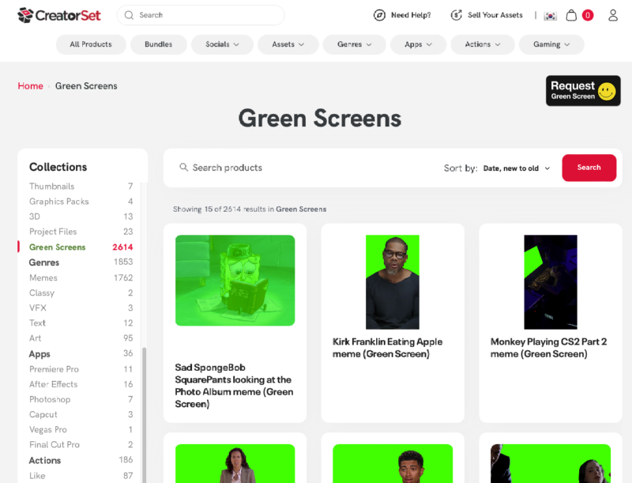Expand the Socials dropdown menu
Viewport: 632px width, 483px height.
pos(222,44)
